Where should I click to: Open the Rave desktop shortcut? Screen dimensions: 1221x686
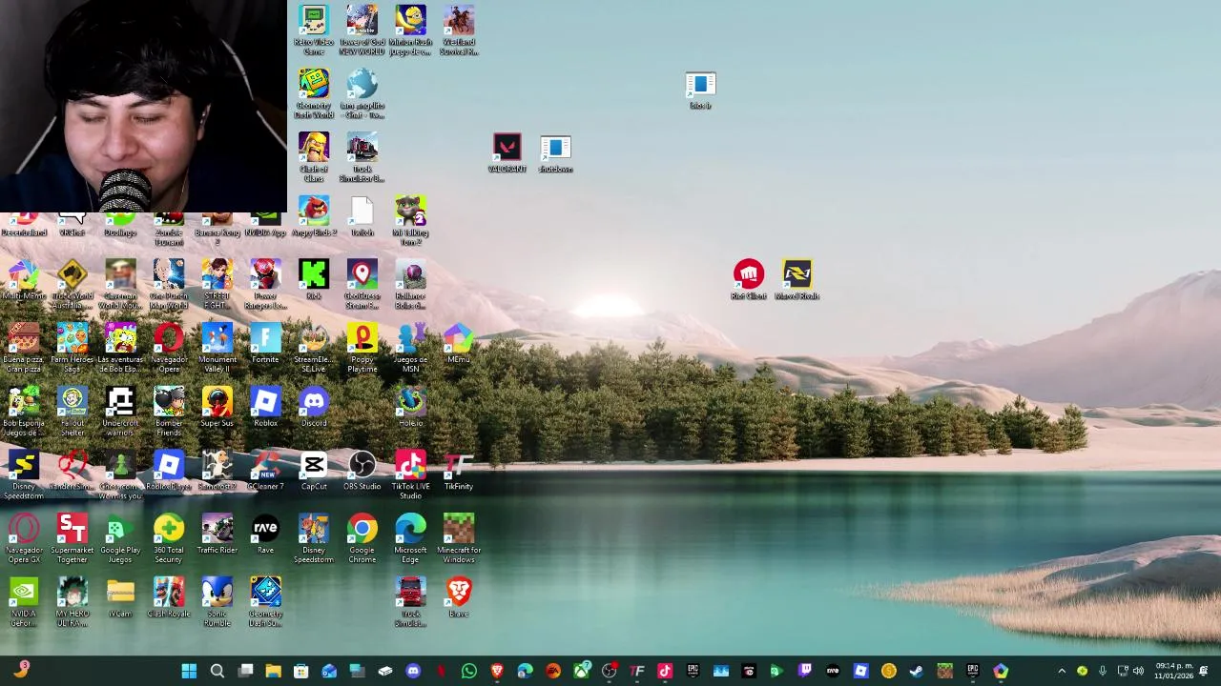point(265,535)
